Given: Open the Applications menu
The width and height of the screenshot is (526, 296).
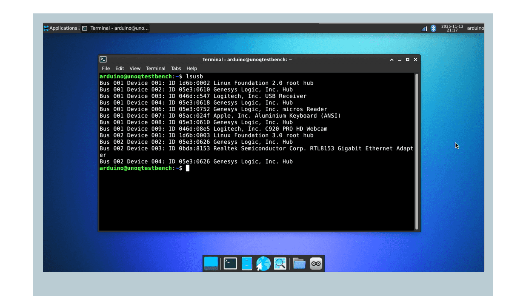Looking at the screenshot, I should [61, 28].
